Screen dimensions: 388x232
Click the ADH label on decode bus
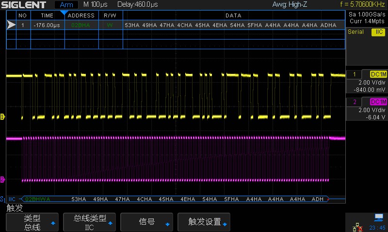coord(318,199)
